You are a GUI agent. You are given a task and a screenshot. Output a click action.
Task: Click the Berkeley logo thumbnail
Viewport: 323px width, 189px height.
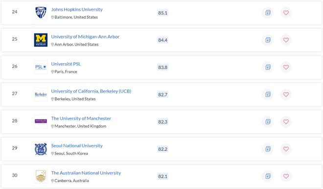41,94
